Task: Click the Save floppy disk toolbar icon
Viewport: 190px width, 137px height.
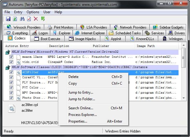Action: 8,19
